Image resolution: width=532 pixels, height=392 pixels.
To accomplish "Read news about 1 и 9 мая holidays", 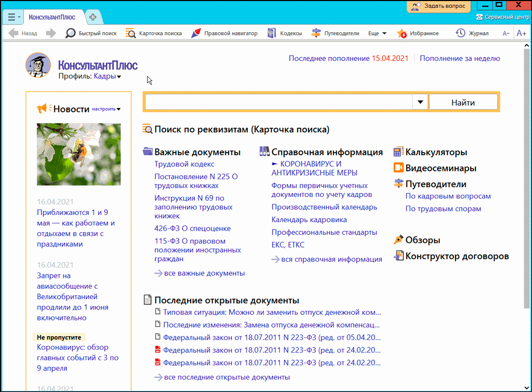I will 76,228.
